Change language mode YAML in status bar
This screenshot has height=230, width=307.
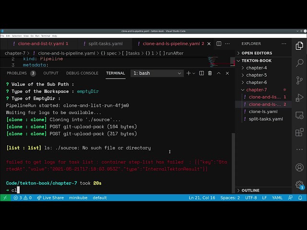tap(277, 198)
